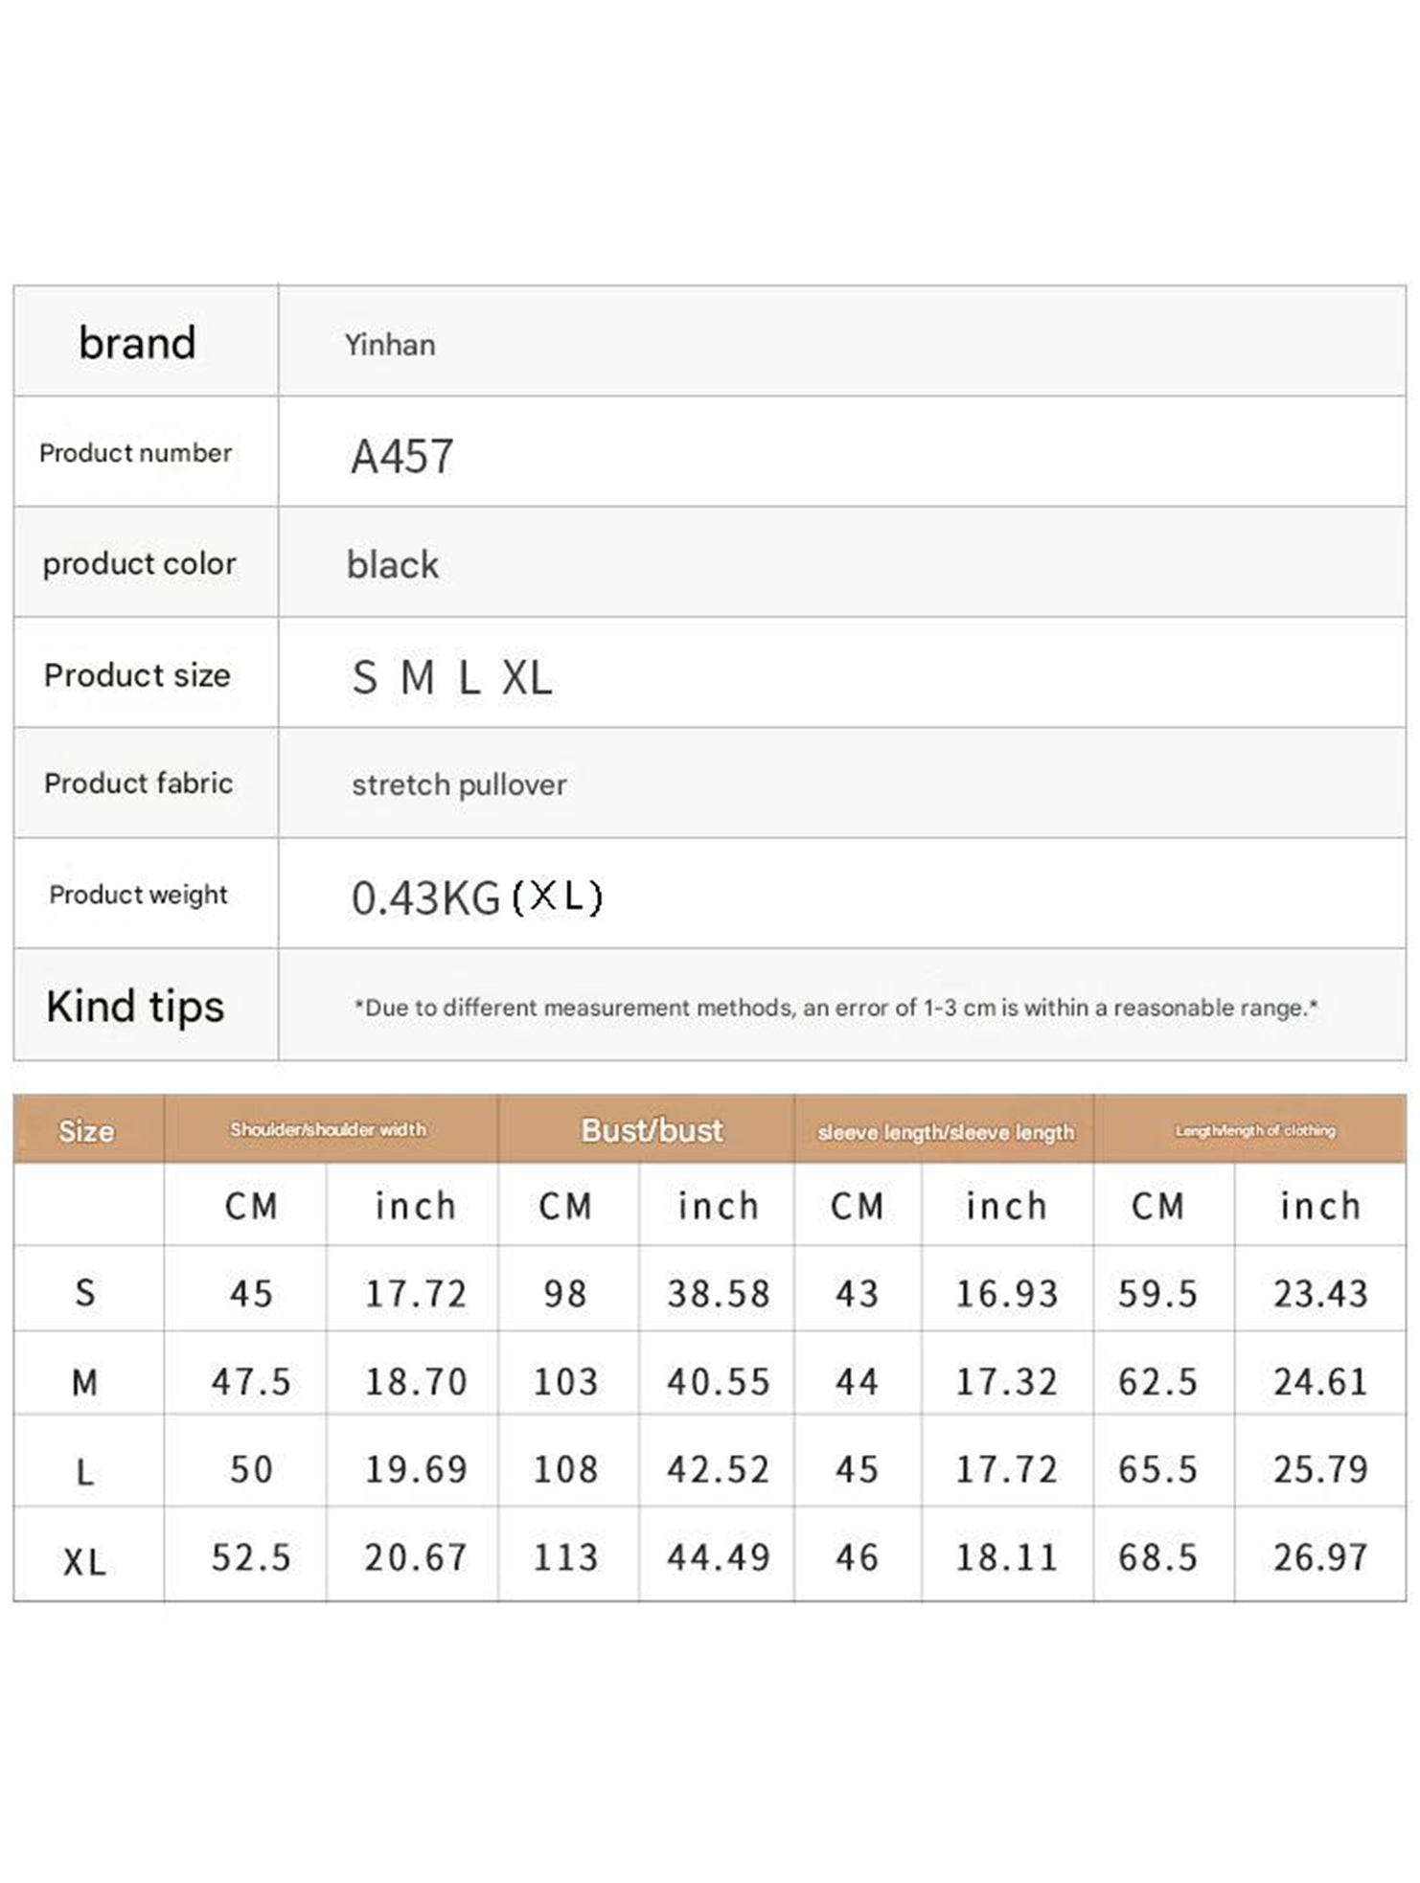This screenshot has height=1883, width=1420.
Task: Select the 47.5 shoulder width cell
Action: coord(251,1382)
